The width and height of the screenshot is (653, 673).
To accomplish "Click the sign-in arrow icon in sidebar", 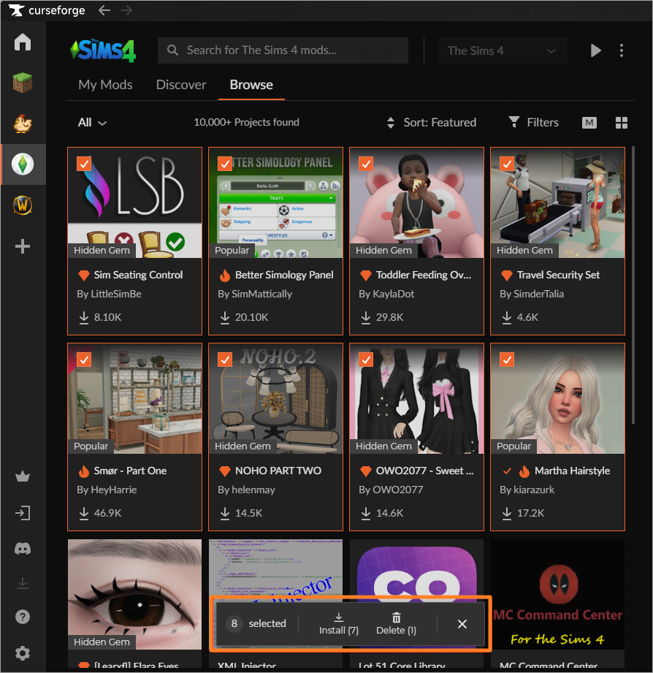I will 23,513.
